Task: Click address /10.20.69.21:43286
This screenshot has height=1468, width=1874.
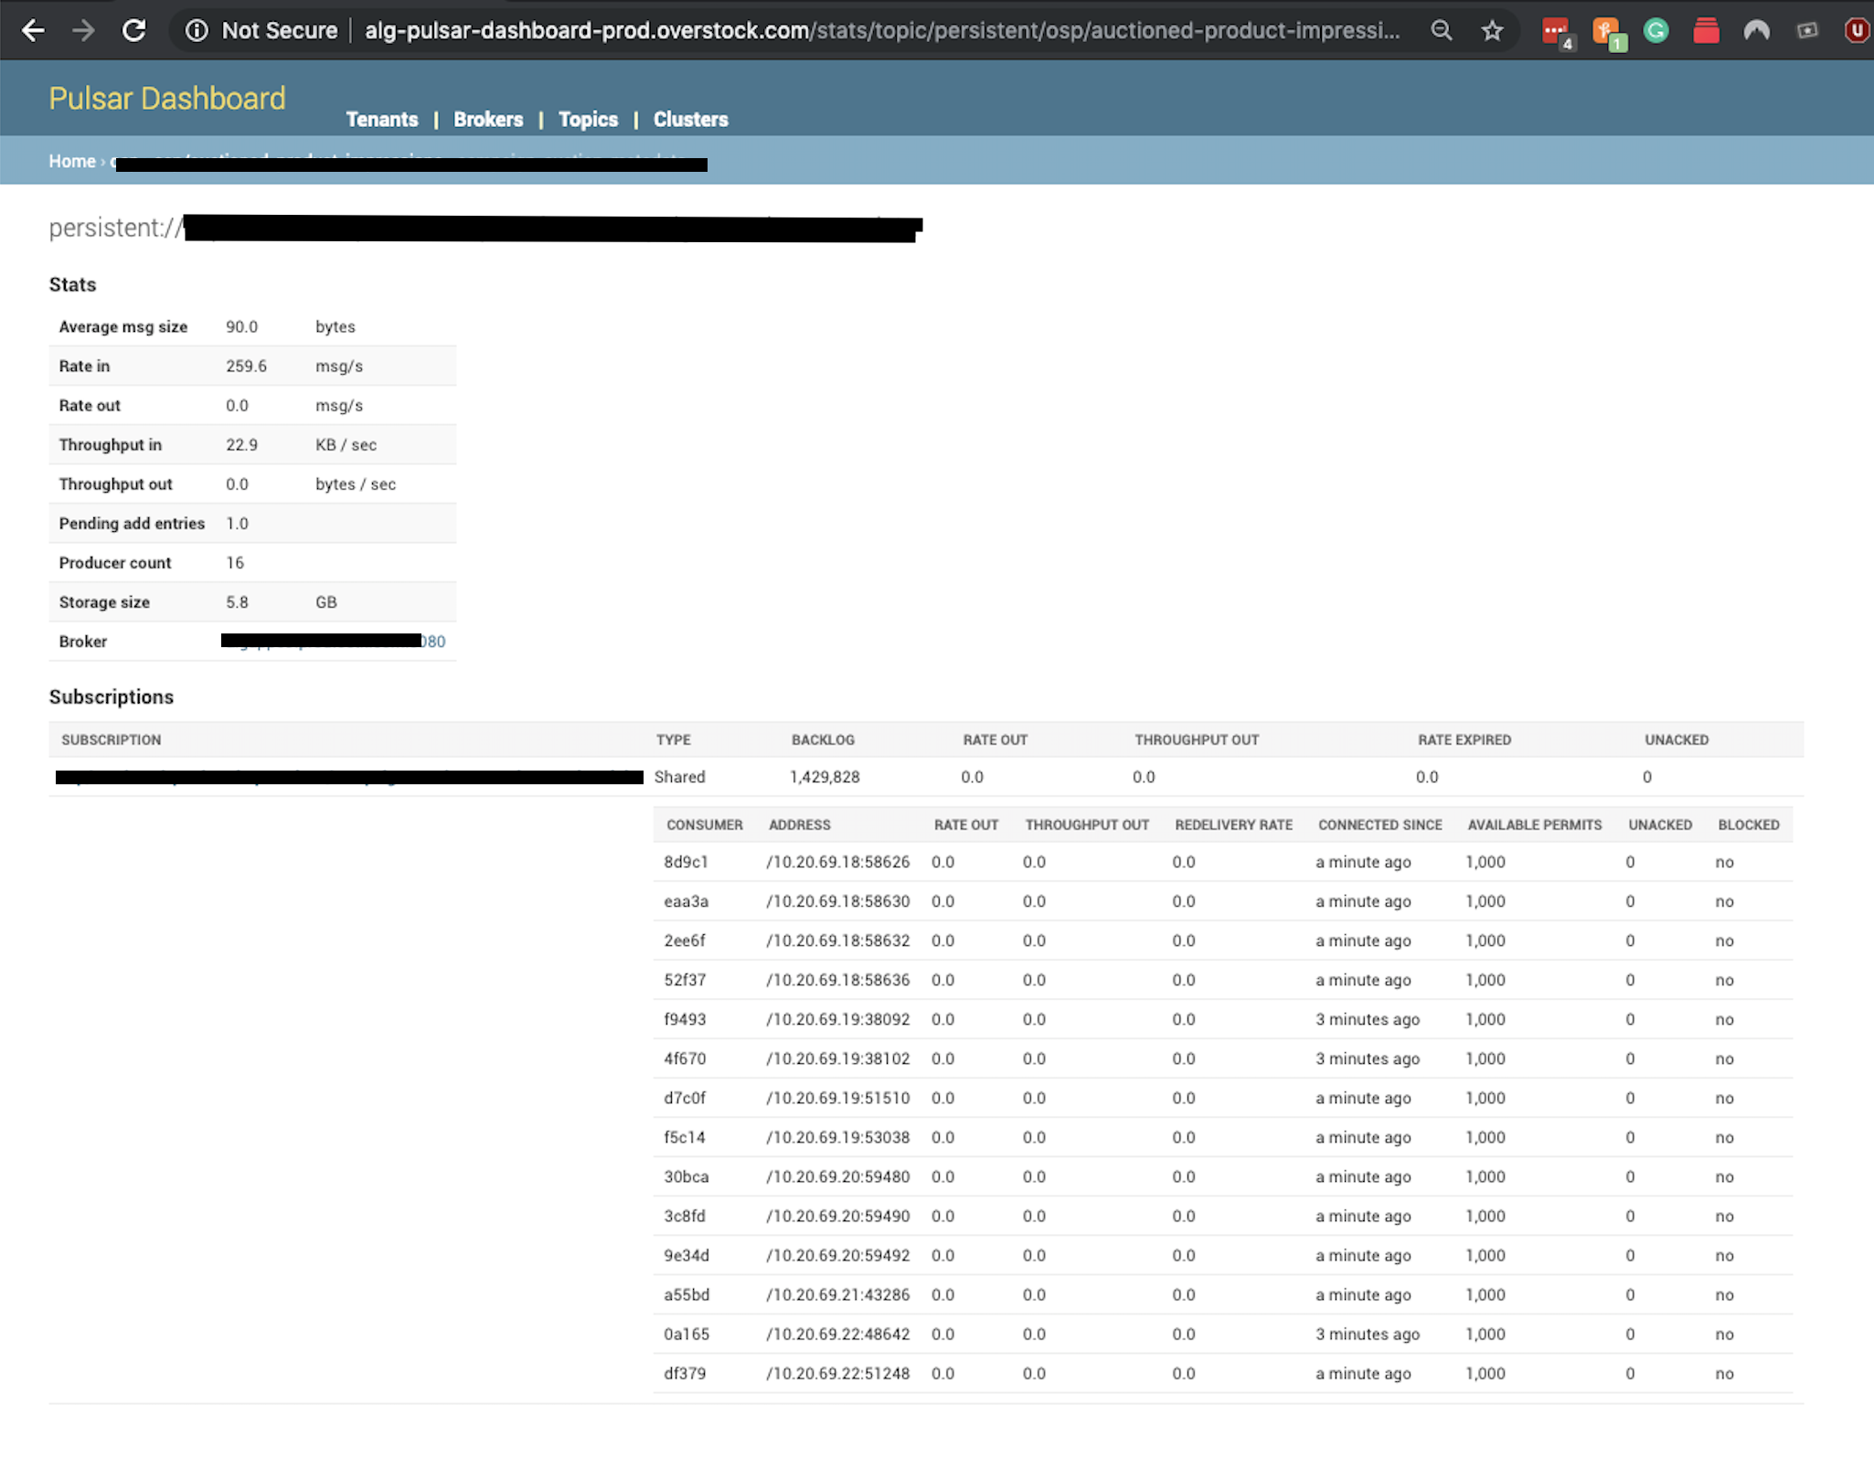Action: pyautogui.click(x=838, y=1294)
